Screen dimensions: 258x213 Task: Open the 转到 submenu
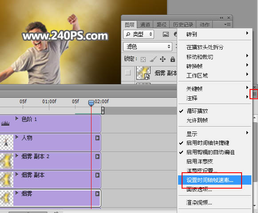[x=215, y=34]
